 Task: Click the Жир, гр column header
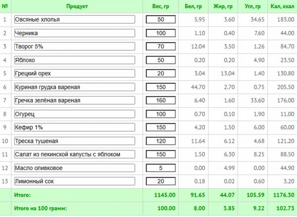[223, 6]
